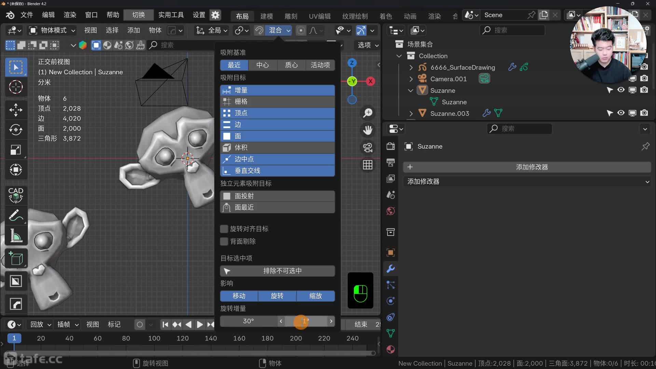The image size is (656, 369).
Task: Click the camera view icon in viewport gizmos
Action: pyautogui.click(x=368, y=148)
